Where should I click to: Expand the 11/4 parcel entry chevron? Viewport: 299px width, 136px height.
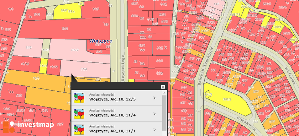click(x=154, y=114)
